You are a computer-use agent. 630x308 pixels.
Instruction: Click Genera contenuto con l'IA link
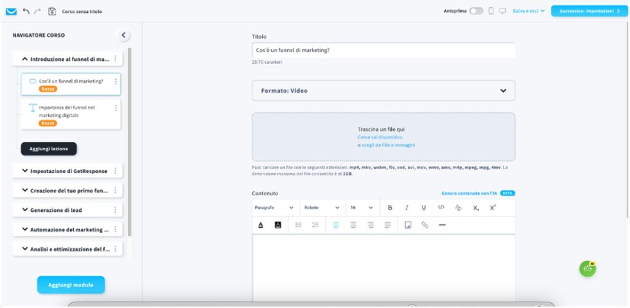tap(470, 193)
